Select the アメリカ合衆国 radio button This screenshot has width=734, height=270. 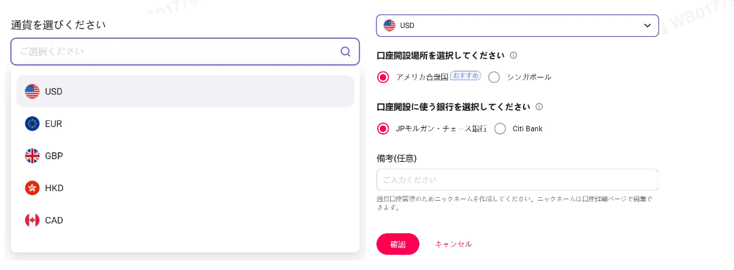coord(383,78)
